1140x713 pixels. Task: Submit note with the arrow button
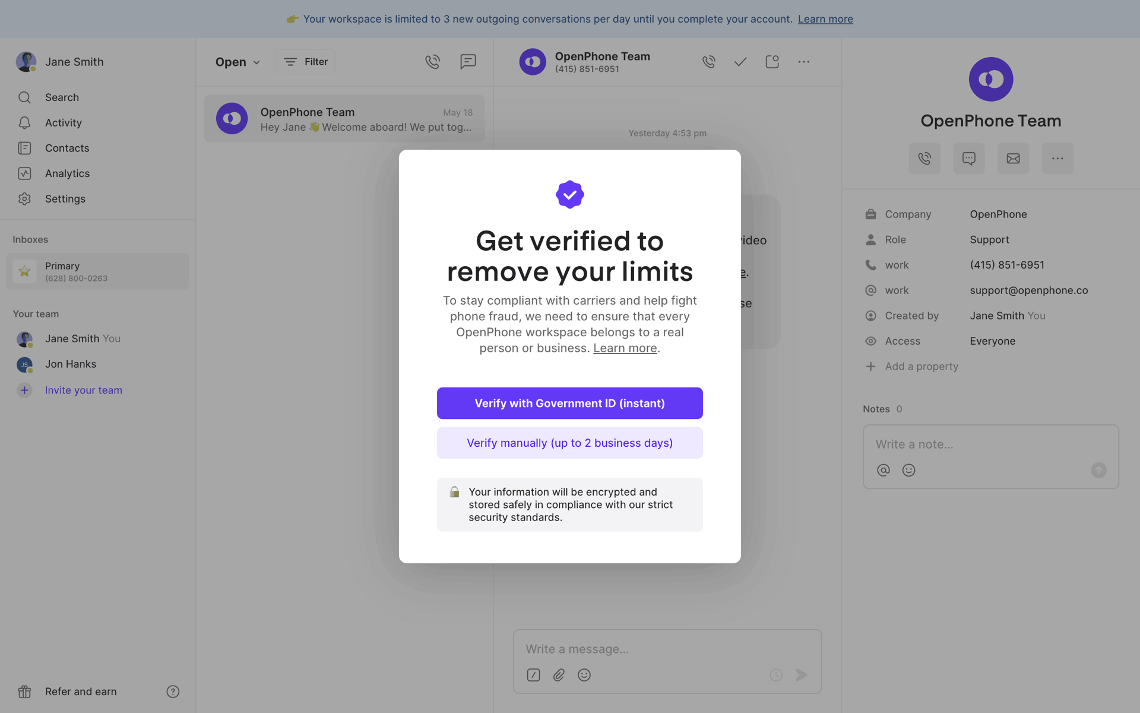point(1098,470)
